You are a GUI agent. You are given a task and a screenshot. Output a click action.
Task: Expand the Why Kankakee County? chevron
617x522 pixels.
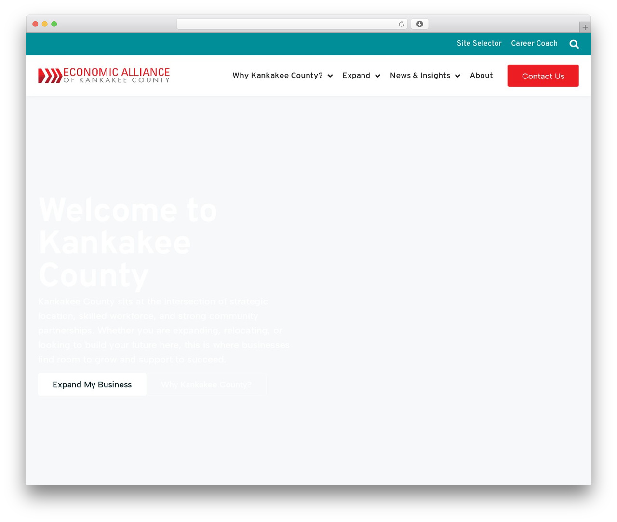tap(330, 76)
